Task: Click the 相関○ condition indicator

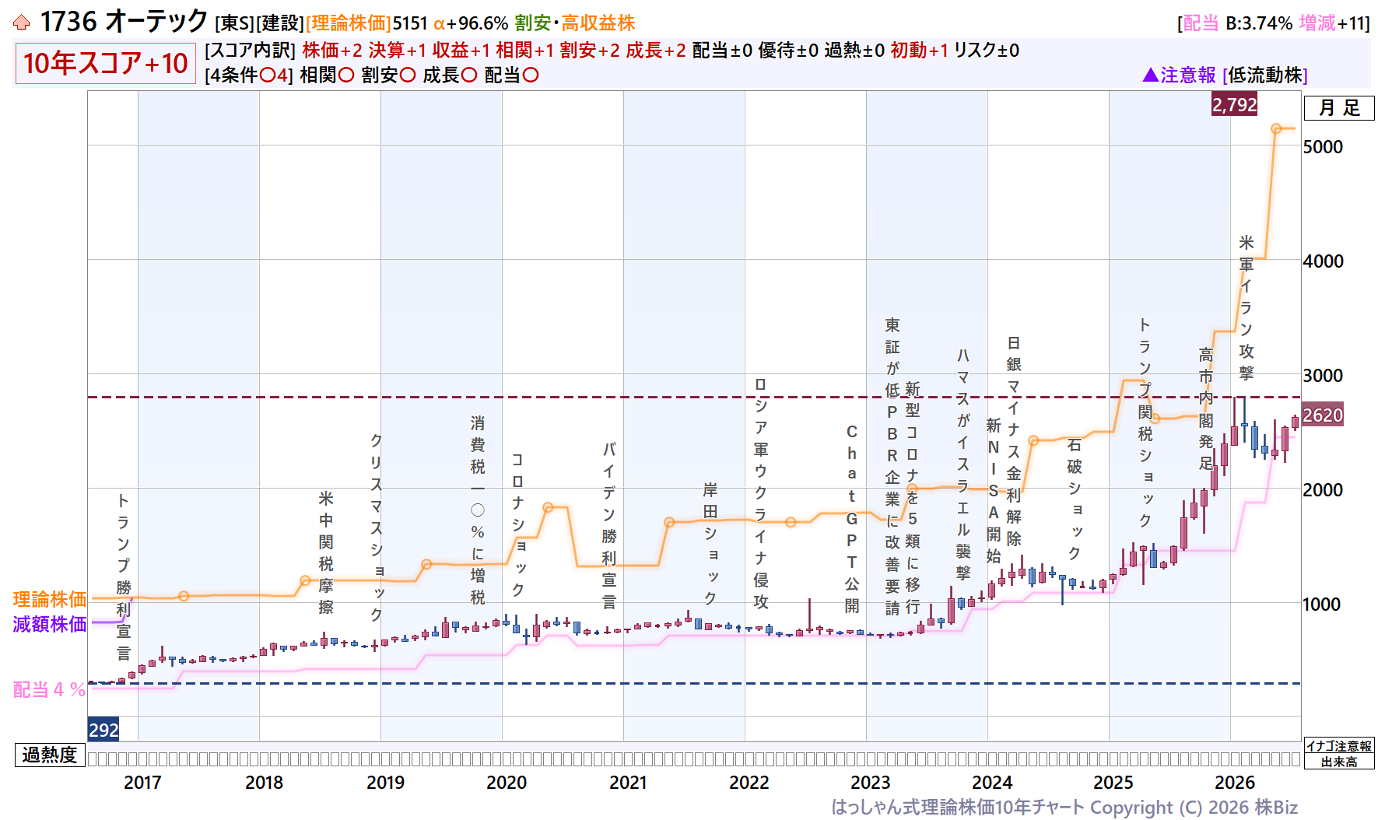Action: pyautogui.click(x=327, y=75)
